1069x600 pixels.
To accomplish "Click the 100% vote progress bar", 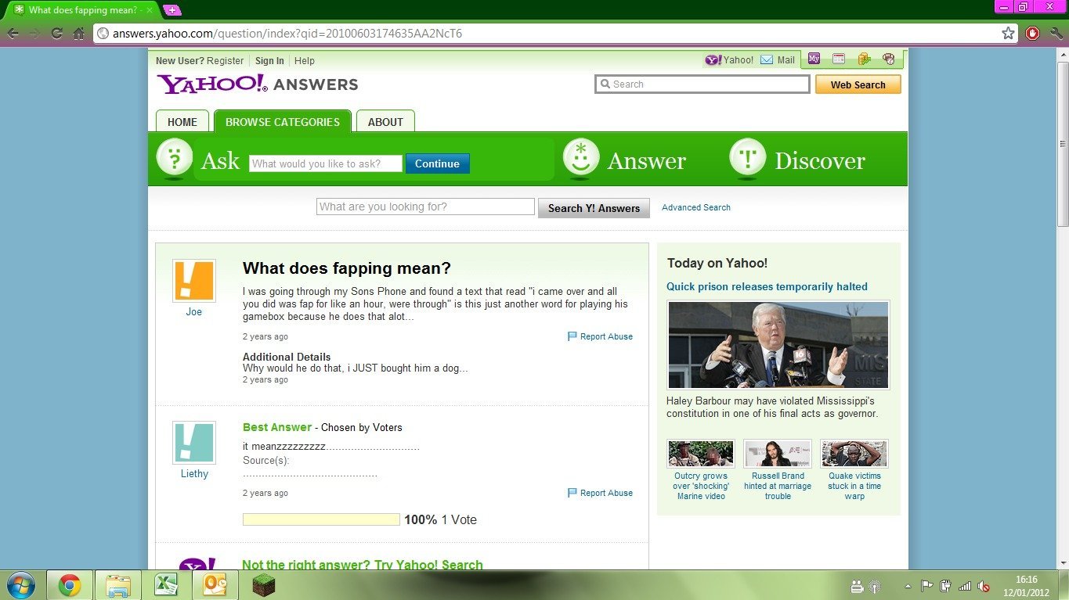I will (x=321, y=519).
